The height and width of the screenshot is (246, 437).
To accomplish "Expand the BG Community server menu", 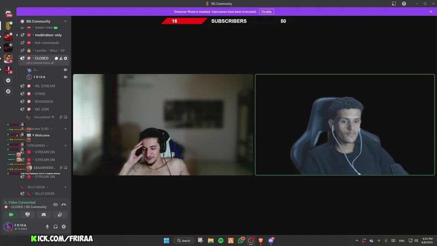I will (66, 21).
